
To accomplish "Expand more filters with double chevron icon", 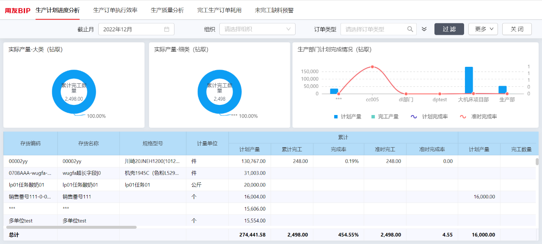I will click(424, 29).
